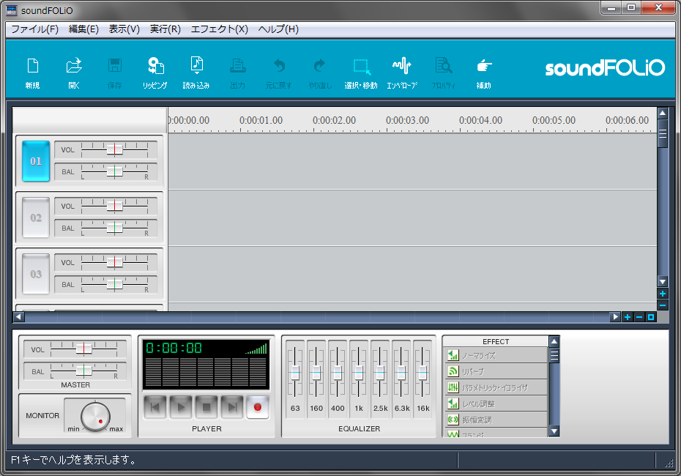Click the 16k equalizer slider
Viewport: 681px width, 476px height.
coord(423,372)
